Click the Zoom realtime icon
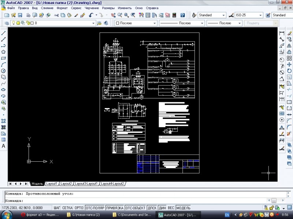The height and width of the screenshot is (219, 293). pyautogui.click(x=120, y=15)
